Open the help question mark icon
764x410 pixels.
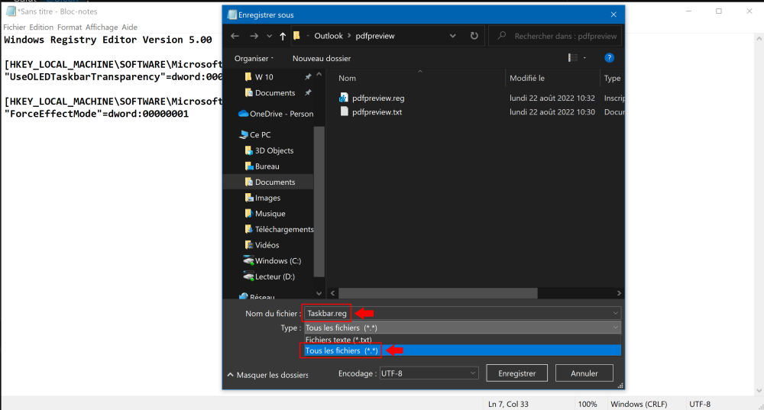(609, 58)
